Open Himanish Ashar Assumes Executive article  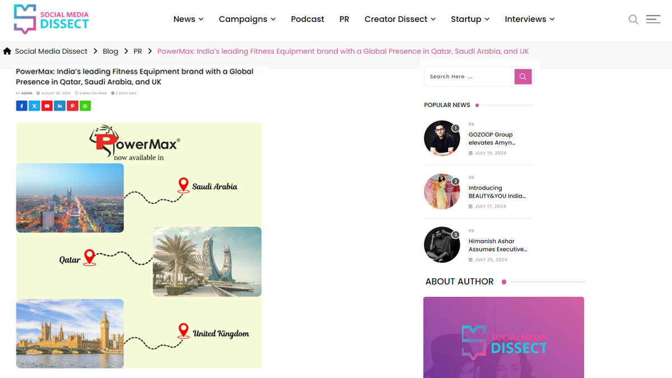(498, 245)
